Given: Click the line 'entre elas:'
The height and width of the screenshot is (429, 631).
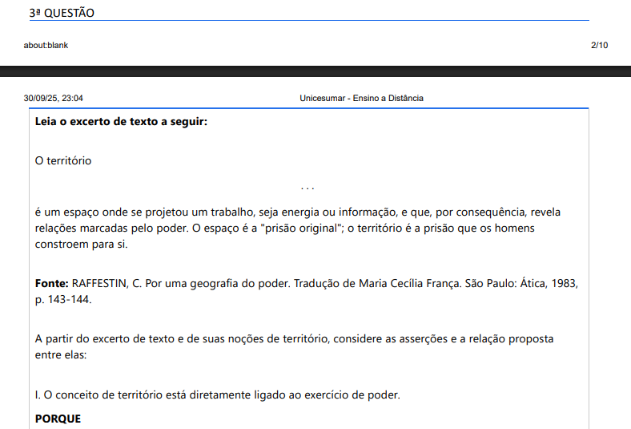Looking at the screenshot, I should (x=61, y=355).
